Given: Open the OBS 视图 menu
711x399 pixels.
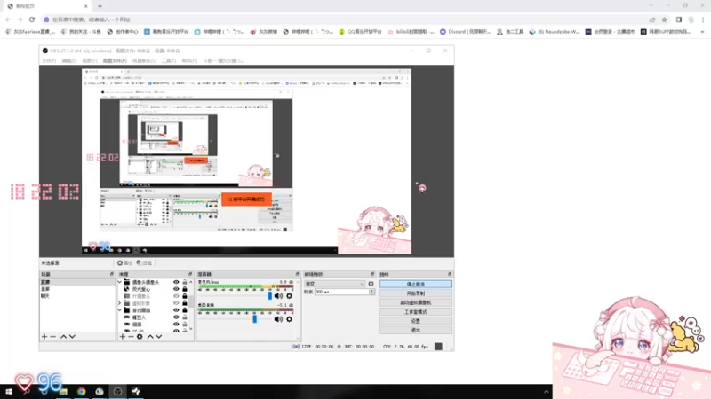Looking at the screenshot, I should tap(90, 60).
